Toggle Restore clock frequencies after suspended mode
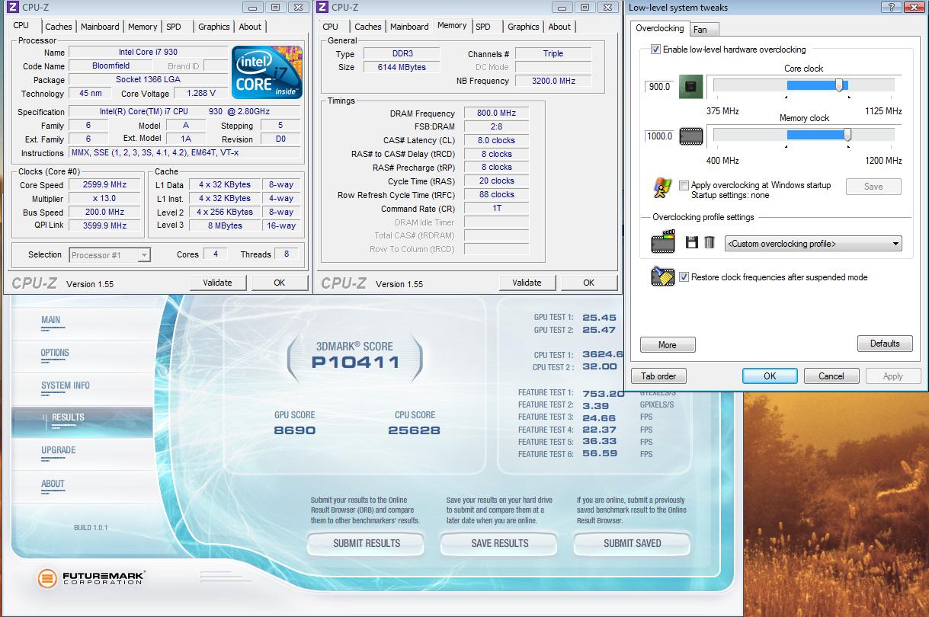Image resolution: width=929 pixels, height=617 pixels. point(684,277)
